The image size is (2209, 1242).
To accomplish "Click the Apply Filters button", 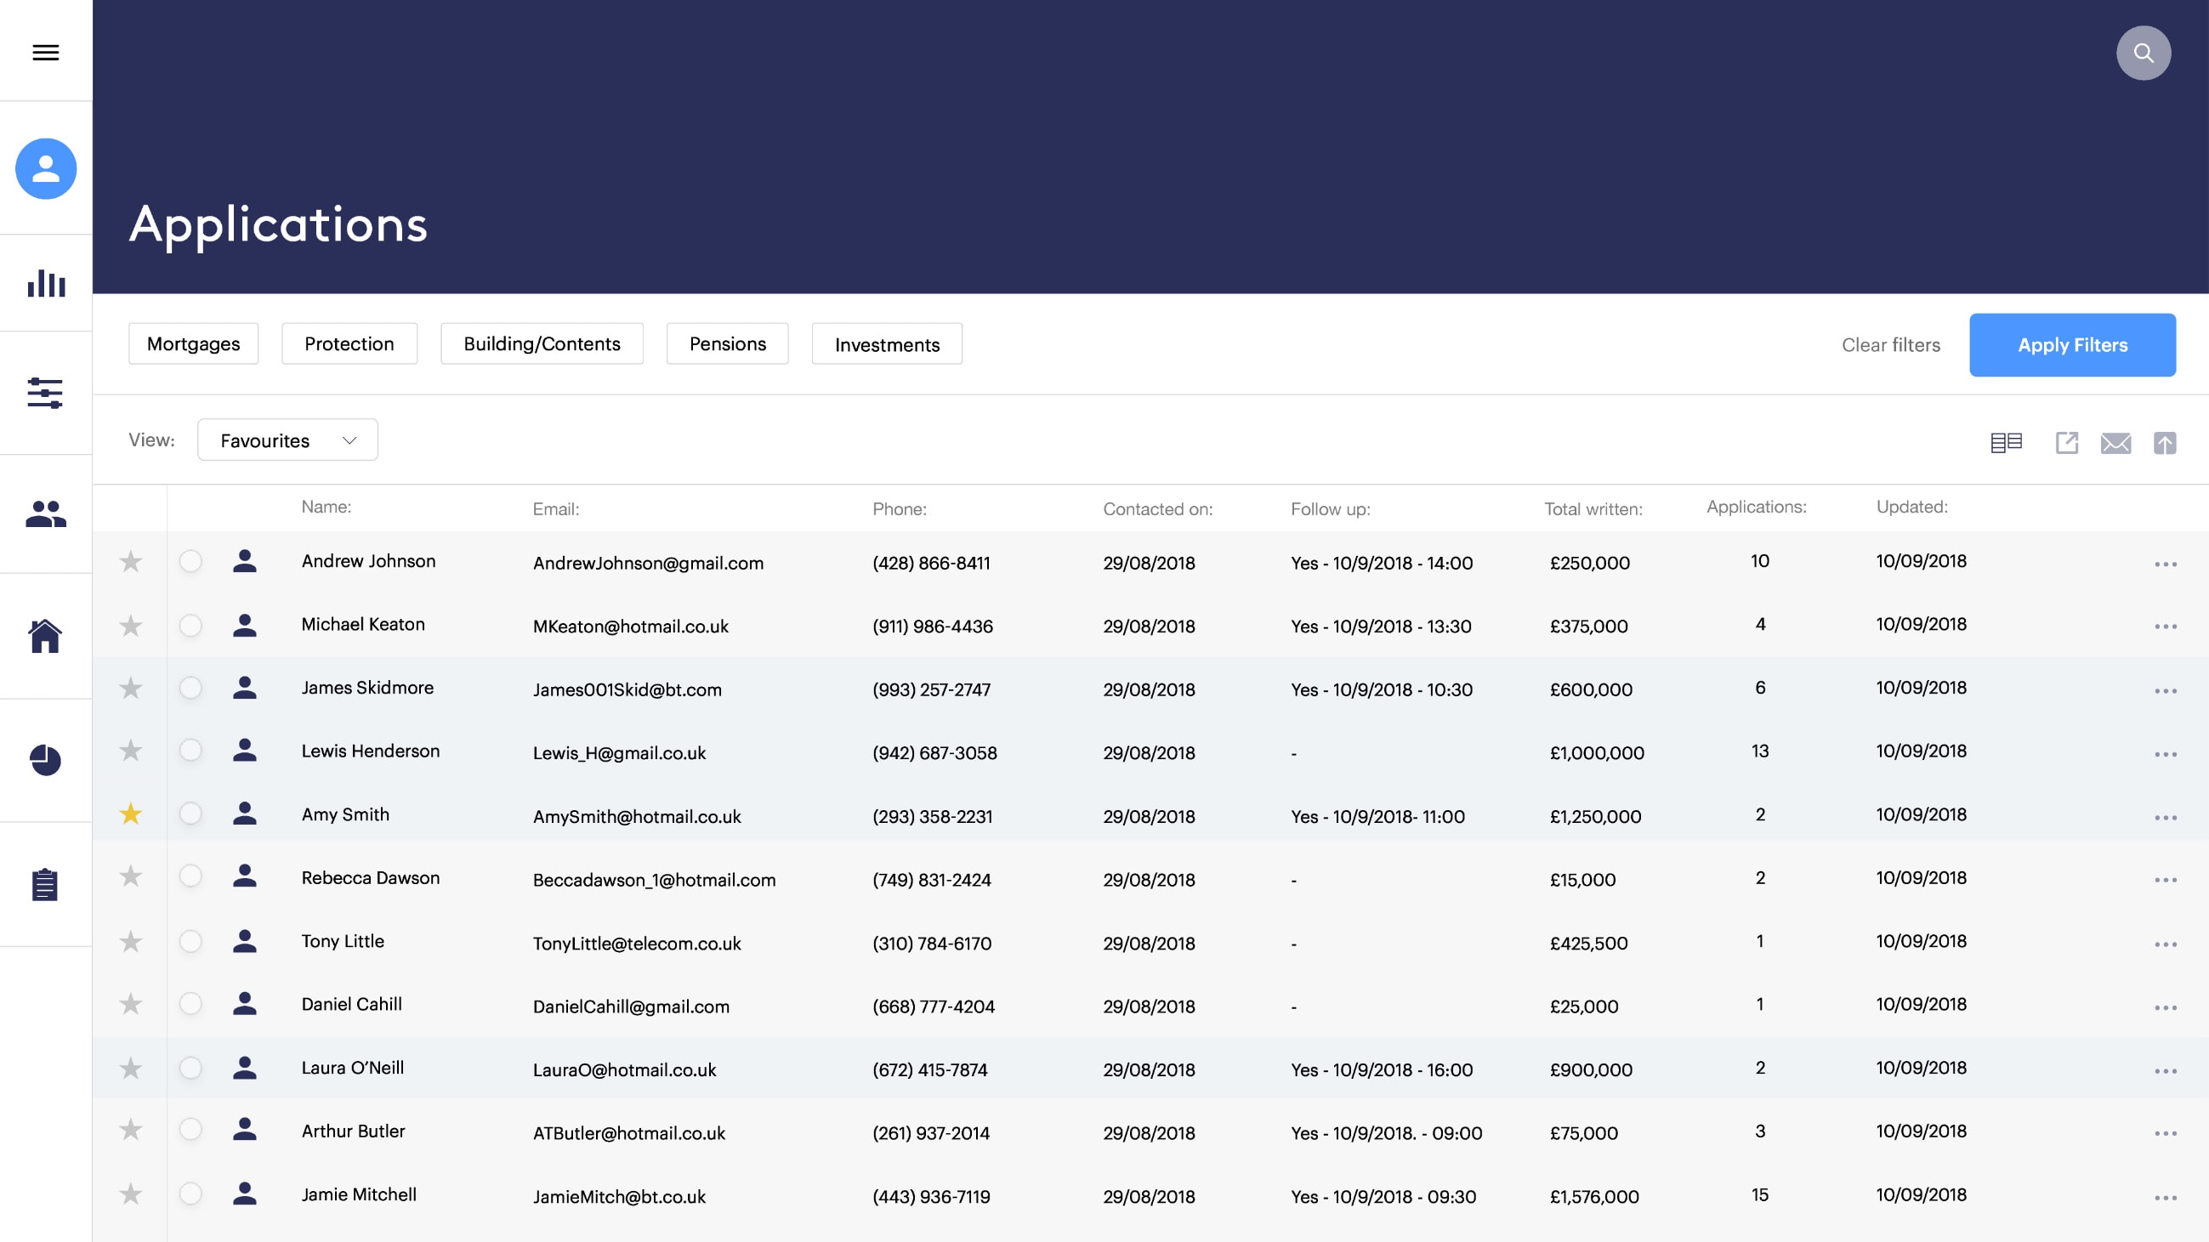I will coord(2074,344).
